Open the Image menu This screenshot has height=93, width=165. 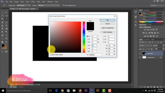pyautogui.click(x=16, y=2)
